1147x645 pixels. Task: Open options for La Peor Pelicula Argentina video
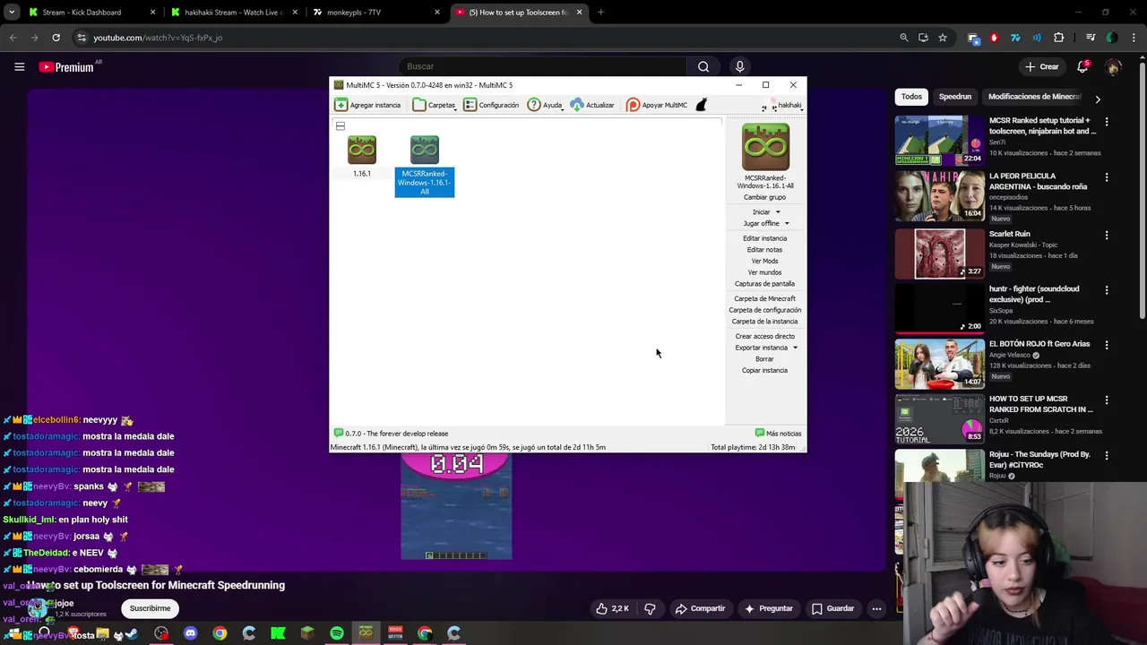pyautogui.click(x=1107, y=177)
